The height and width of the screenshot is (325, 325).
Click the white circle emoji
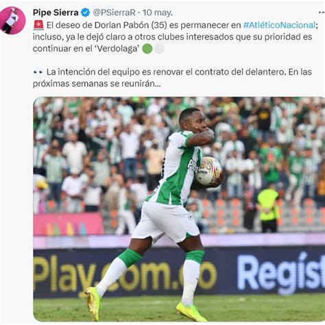[x=159, y=49]
